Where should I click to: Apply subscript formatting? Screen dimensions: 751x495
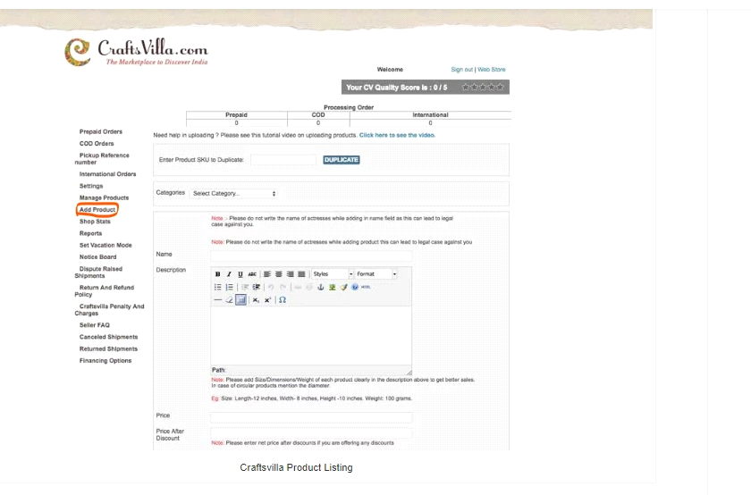pos(257,299)
